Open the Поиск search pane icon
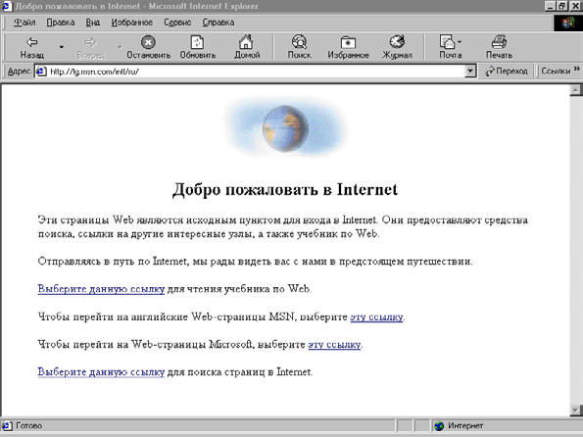The image size is (583, 437). [x=299, y=42]
